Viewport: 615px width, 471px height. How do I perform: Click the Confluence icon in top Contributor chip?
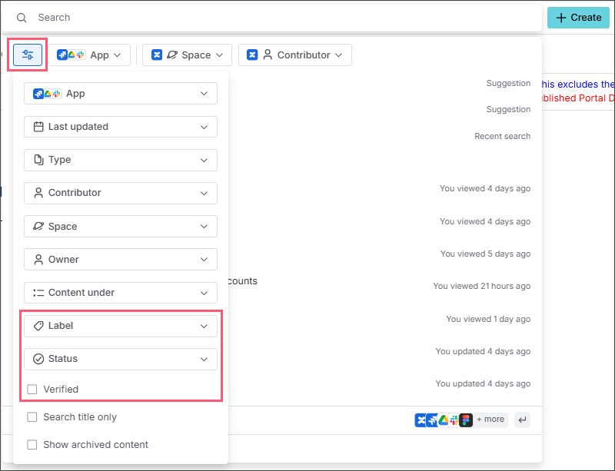click(x=252, y=55)
